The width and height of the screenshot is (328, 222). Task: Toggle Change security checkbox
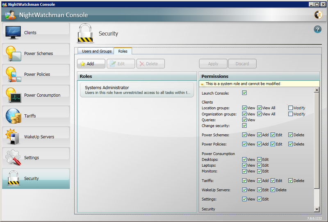tap(244, 126)
